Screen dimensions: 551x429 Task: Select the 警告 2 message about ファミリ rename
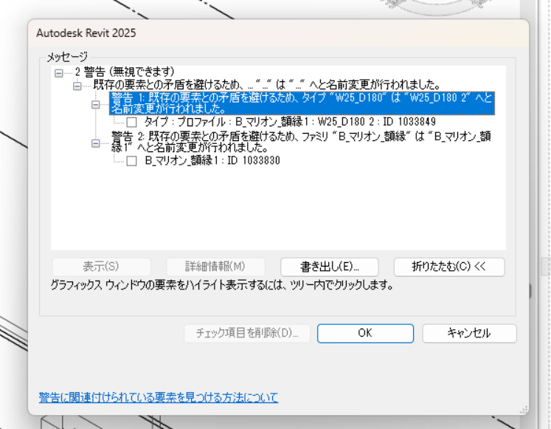301,142
